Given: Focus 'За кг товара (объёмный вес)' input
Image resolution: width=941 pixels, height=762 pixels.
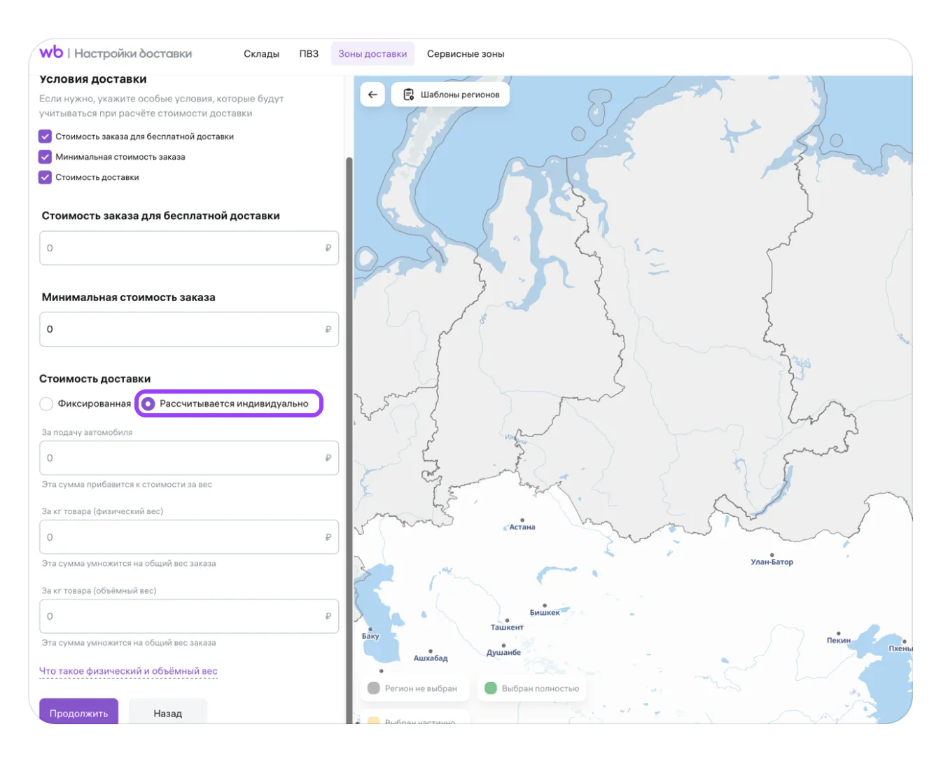Looking at the screenshot, I should click(x=189, y=616).
